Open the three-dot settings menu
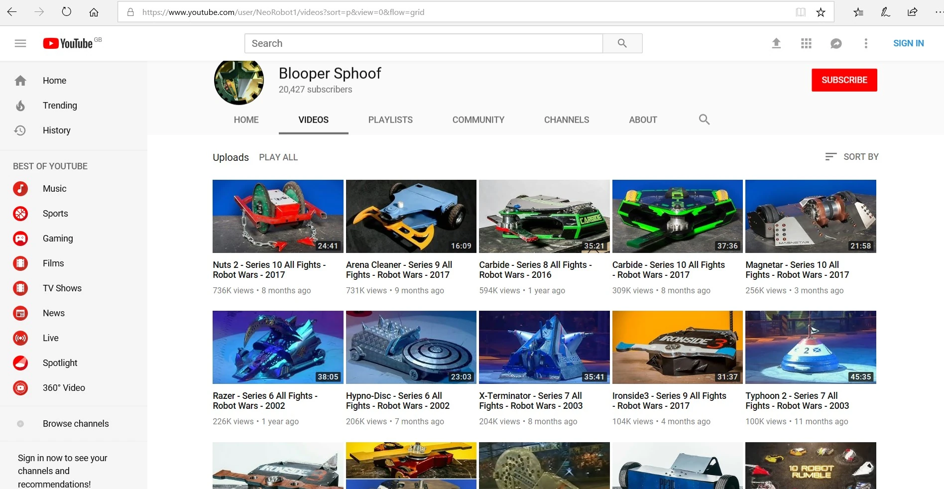The width and height of the screenshot is (944, 489). [866, 43]
